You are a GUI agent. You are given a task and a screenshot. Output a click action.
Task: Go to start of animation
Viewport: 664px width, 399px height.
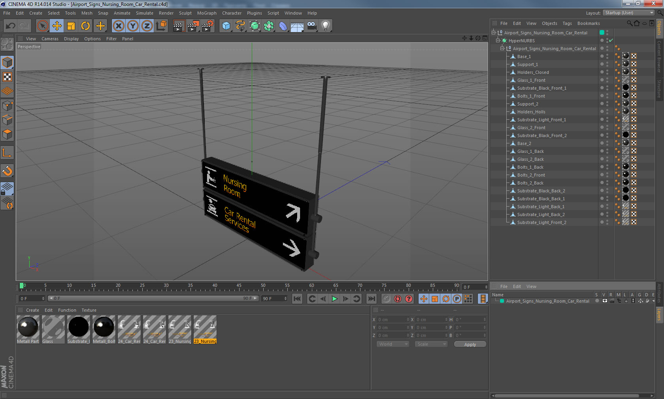[x=297, y=299]
